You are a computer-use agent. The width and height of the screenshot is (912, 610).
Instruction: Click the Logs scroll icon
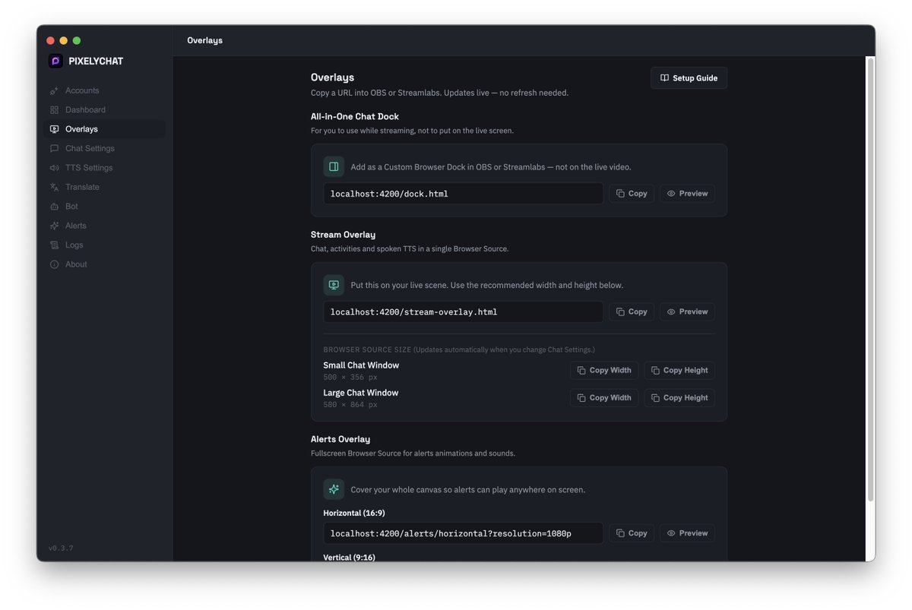54,245
